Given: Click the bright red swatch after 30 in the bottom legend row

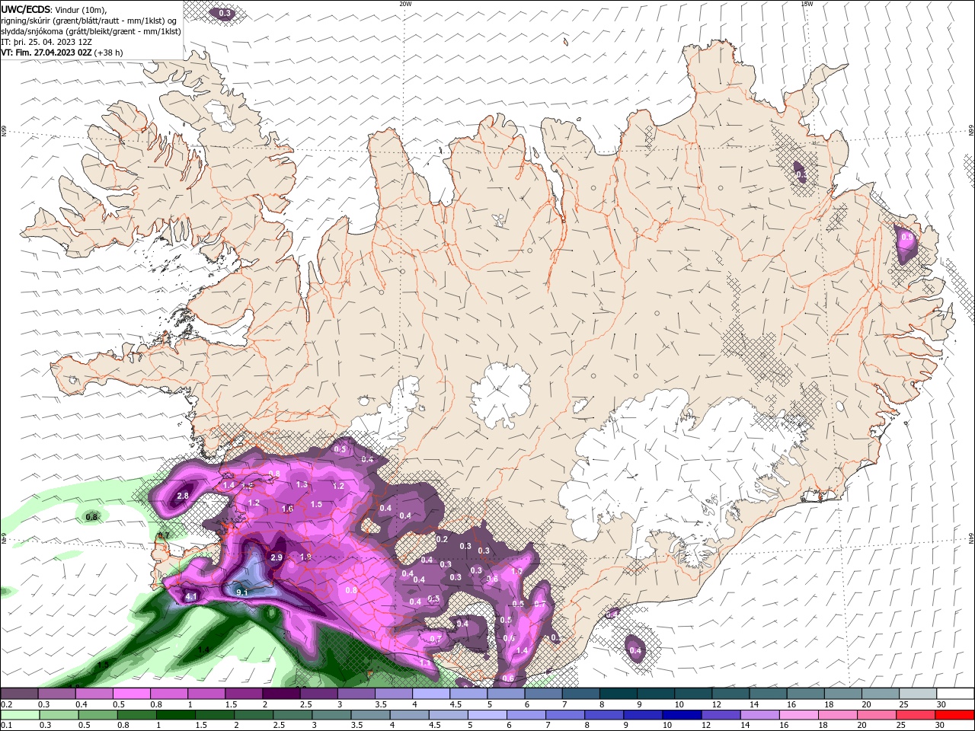Looking at the screenshot, I should (x=954, y=715).
